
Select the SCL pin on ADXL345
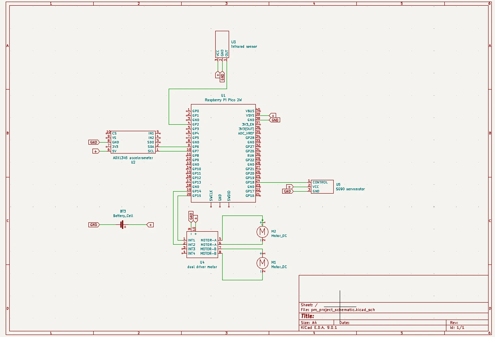coord(151,151)
